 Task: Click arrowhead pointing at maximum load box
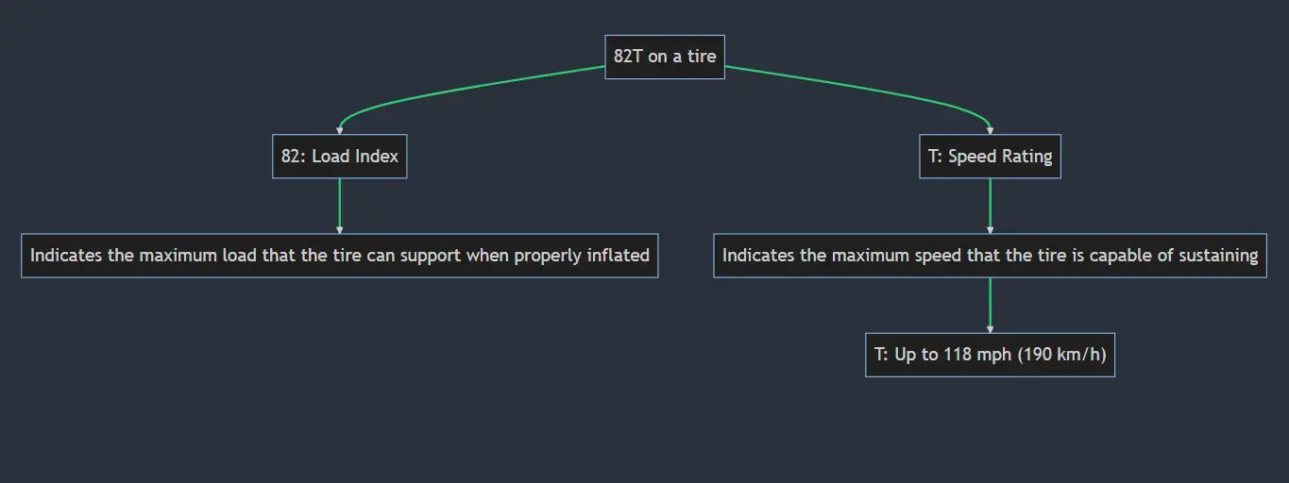(340, 229)
